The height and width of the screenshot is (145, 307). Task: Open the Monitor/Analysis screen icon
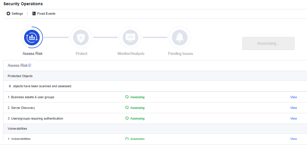[x=130, y=38]
